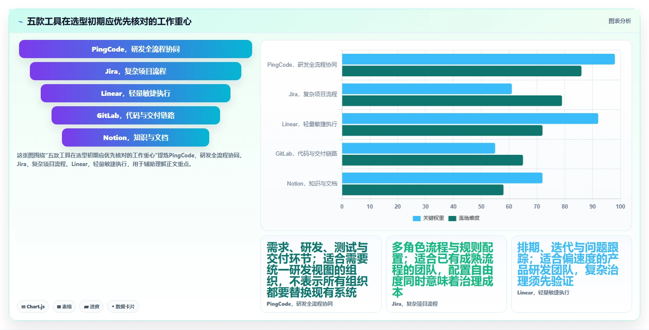Select the PingCode，研发全流程协同 funnel bar
The image size is (649, 330).
[136, 49]
